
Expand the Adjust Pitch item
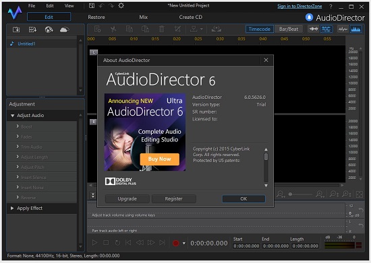(18, 167)
